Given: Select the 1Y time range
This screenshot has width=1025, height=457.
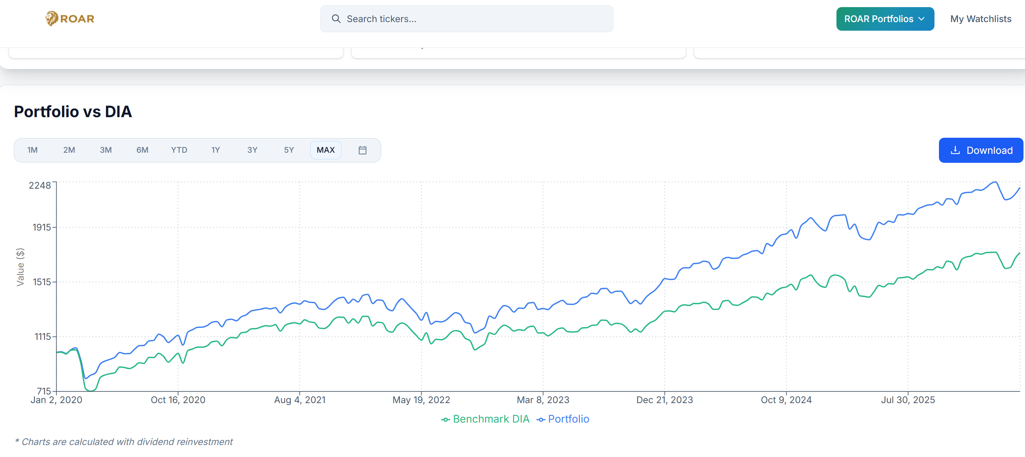Looking at the screenshot, I should pos(215,150).
